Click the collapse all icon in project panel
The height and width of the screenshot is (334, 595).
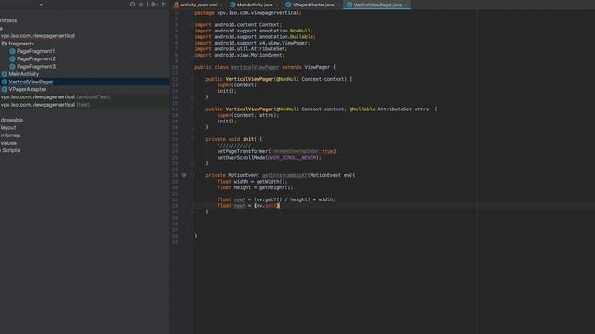click(141, 4)
